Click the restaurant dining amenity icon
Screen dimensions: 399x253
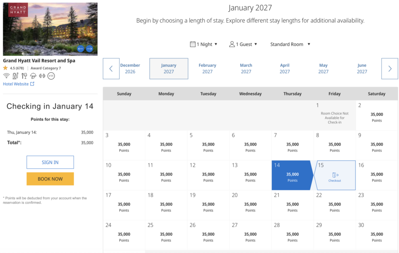24,76
